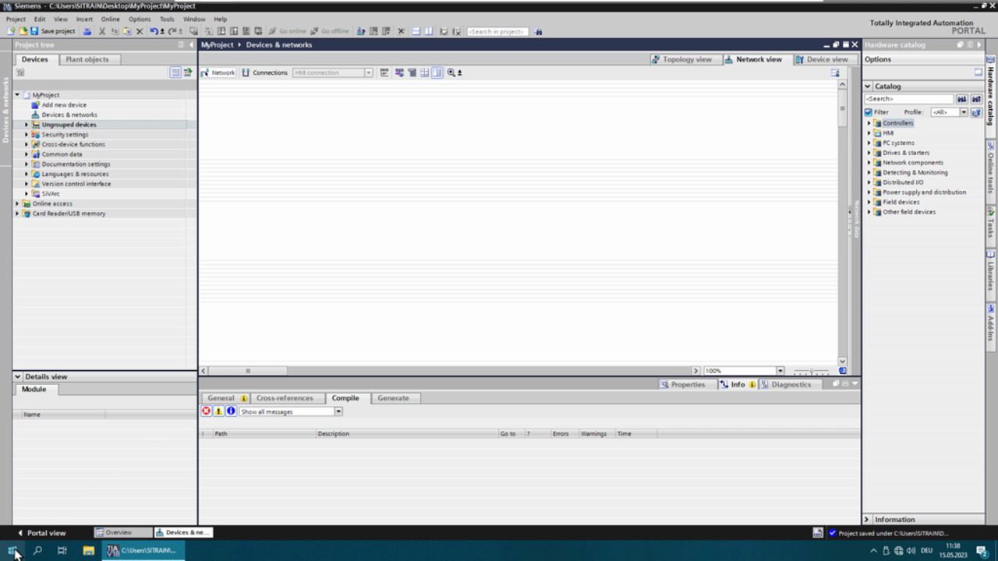Click the Print icon in toolbar
The width and height of the screenshot is (998, 561).
(87, 31)
